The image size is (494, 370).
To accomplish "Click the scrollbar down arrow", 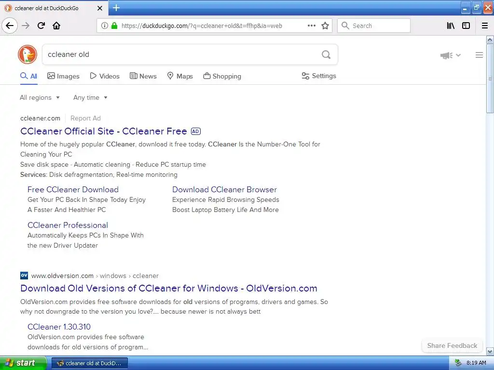I will click(x=490, y=351).
